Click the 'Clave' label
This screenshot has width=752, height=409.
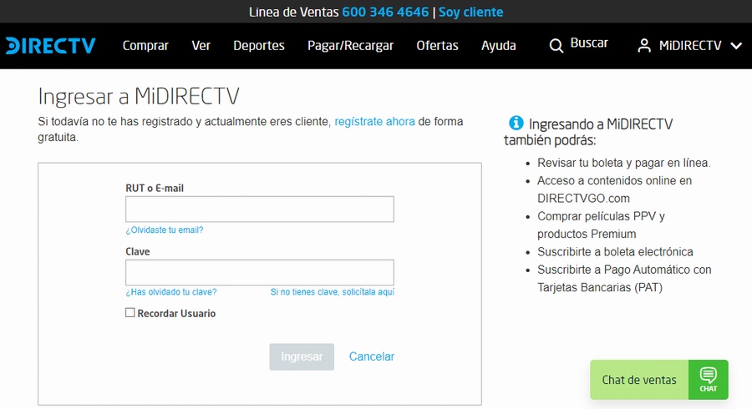(138, 251)
